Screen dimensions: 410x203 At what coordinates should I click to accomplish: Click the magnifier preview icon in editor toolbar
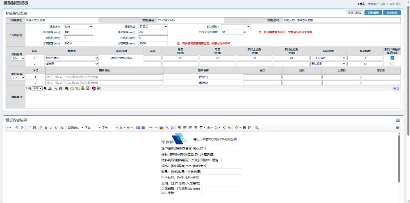coord(257,127)
